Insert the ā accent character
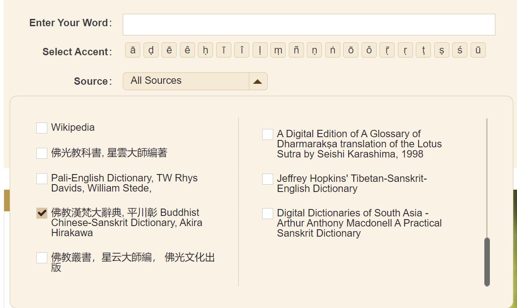This screenshot has height=308, width=517. [132, 50]
